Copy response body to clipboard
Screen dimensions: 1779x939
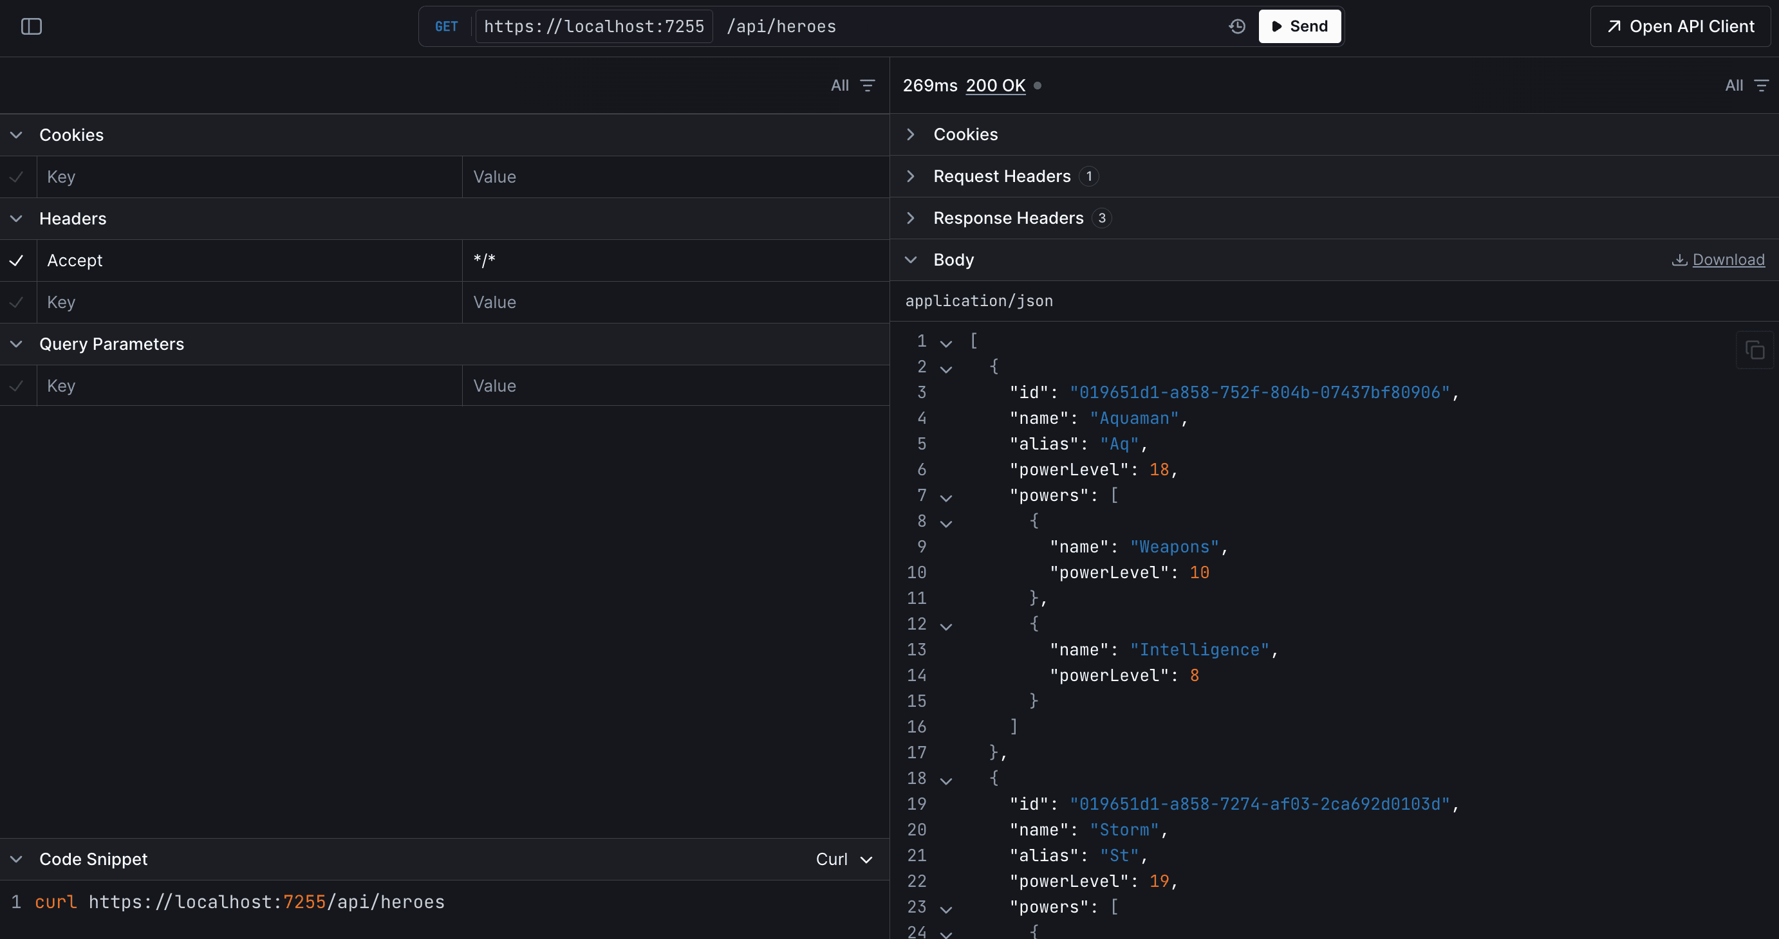tap(1754, 351)
